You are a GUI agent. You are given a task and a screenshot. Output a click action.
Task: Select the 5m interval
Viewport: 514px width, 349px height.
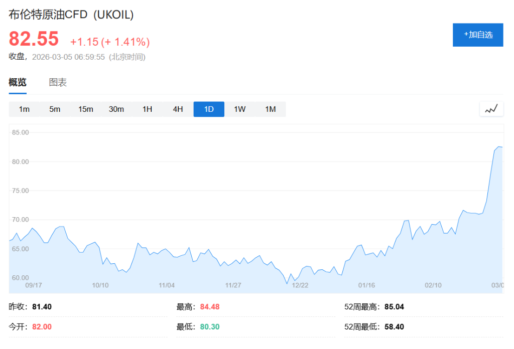pos(54,108)
